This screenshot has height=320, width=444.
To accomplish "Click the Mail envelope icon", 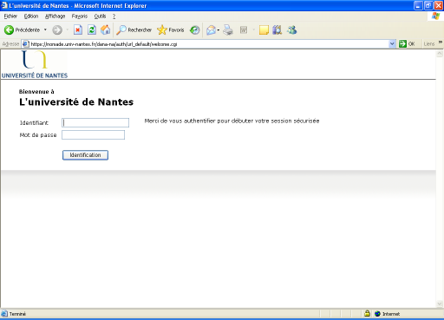I will tap(211, 29).
